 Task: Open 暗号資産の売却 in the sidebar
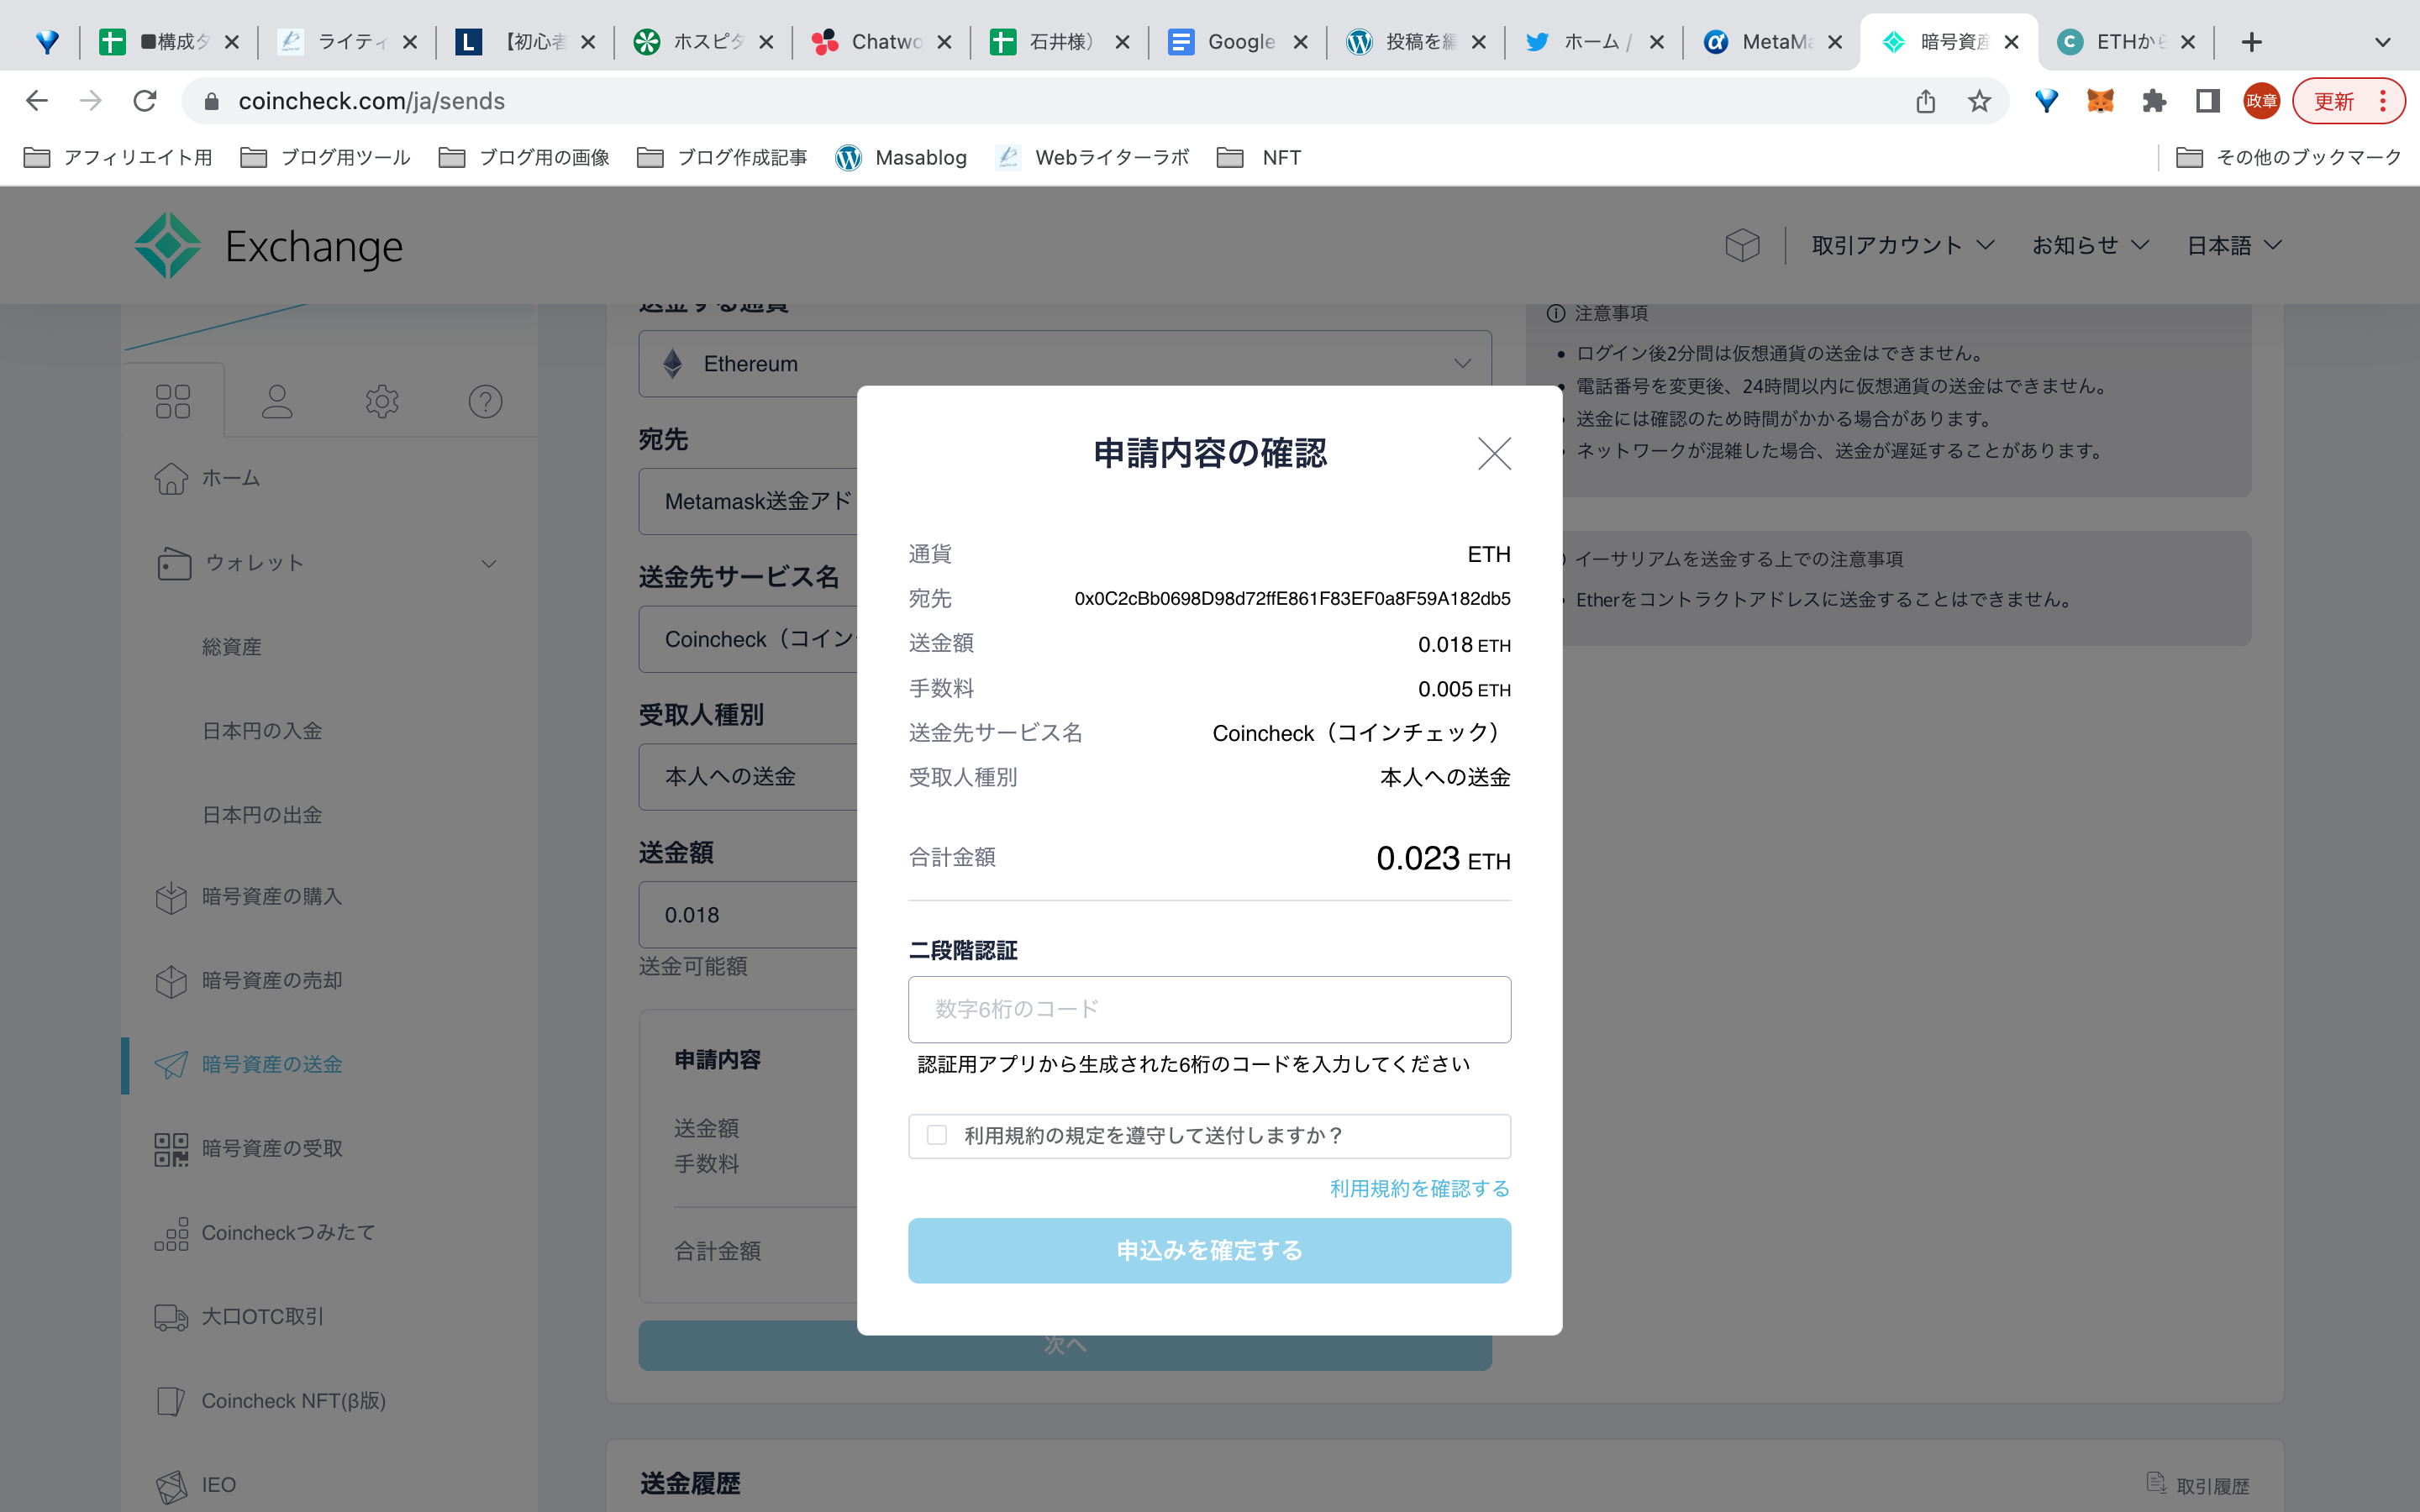(249, 981)
